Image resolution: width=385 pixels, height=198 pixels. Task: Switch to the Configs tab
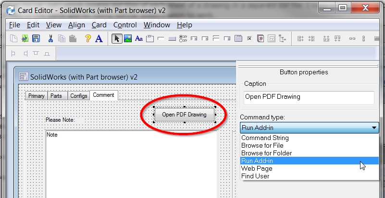pyautogui.click(x=78, y=96)
